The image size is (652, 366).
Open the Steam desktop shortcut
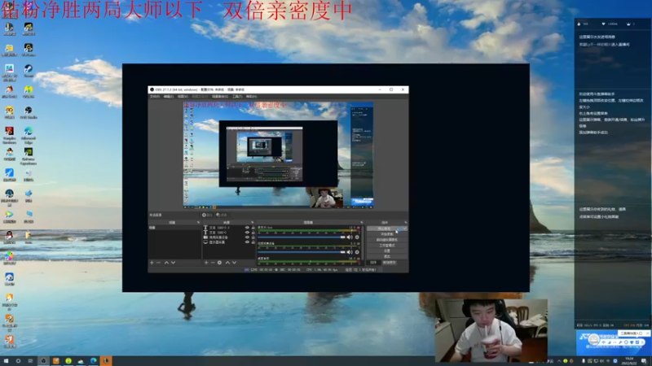click(x=29, y=71)
